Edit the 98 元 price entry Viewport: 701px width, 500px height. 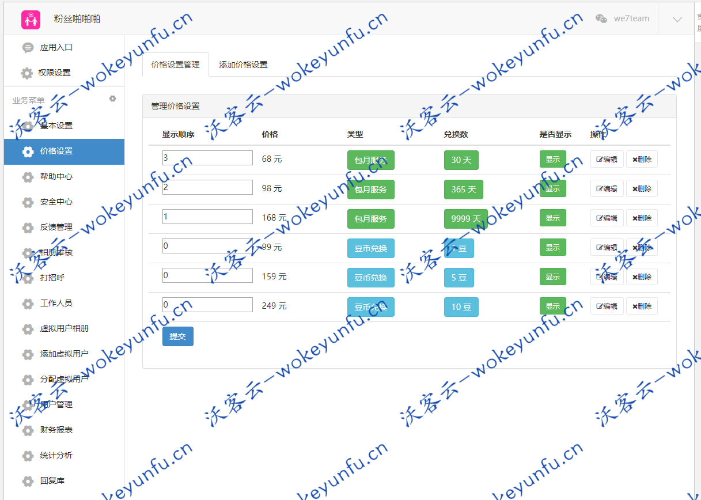607,188
